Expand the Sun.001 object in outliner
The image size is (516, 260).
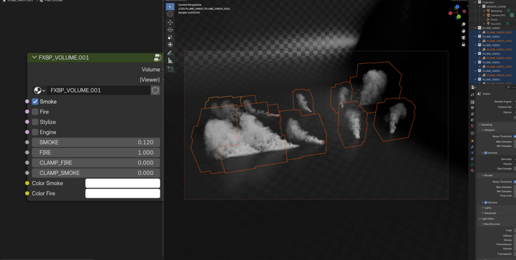[x=484, y=24]
